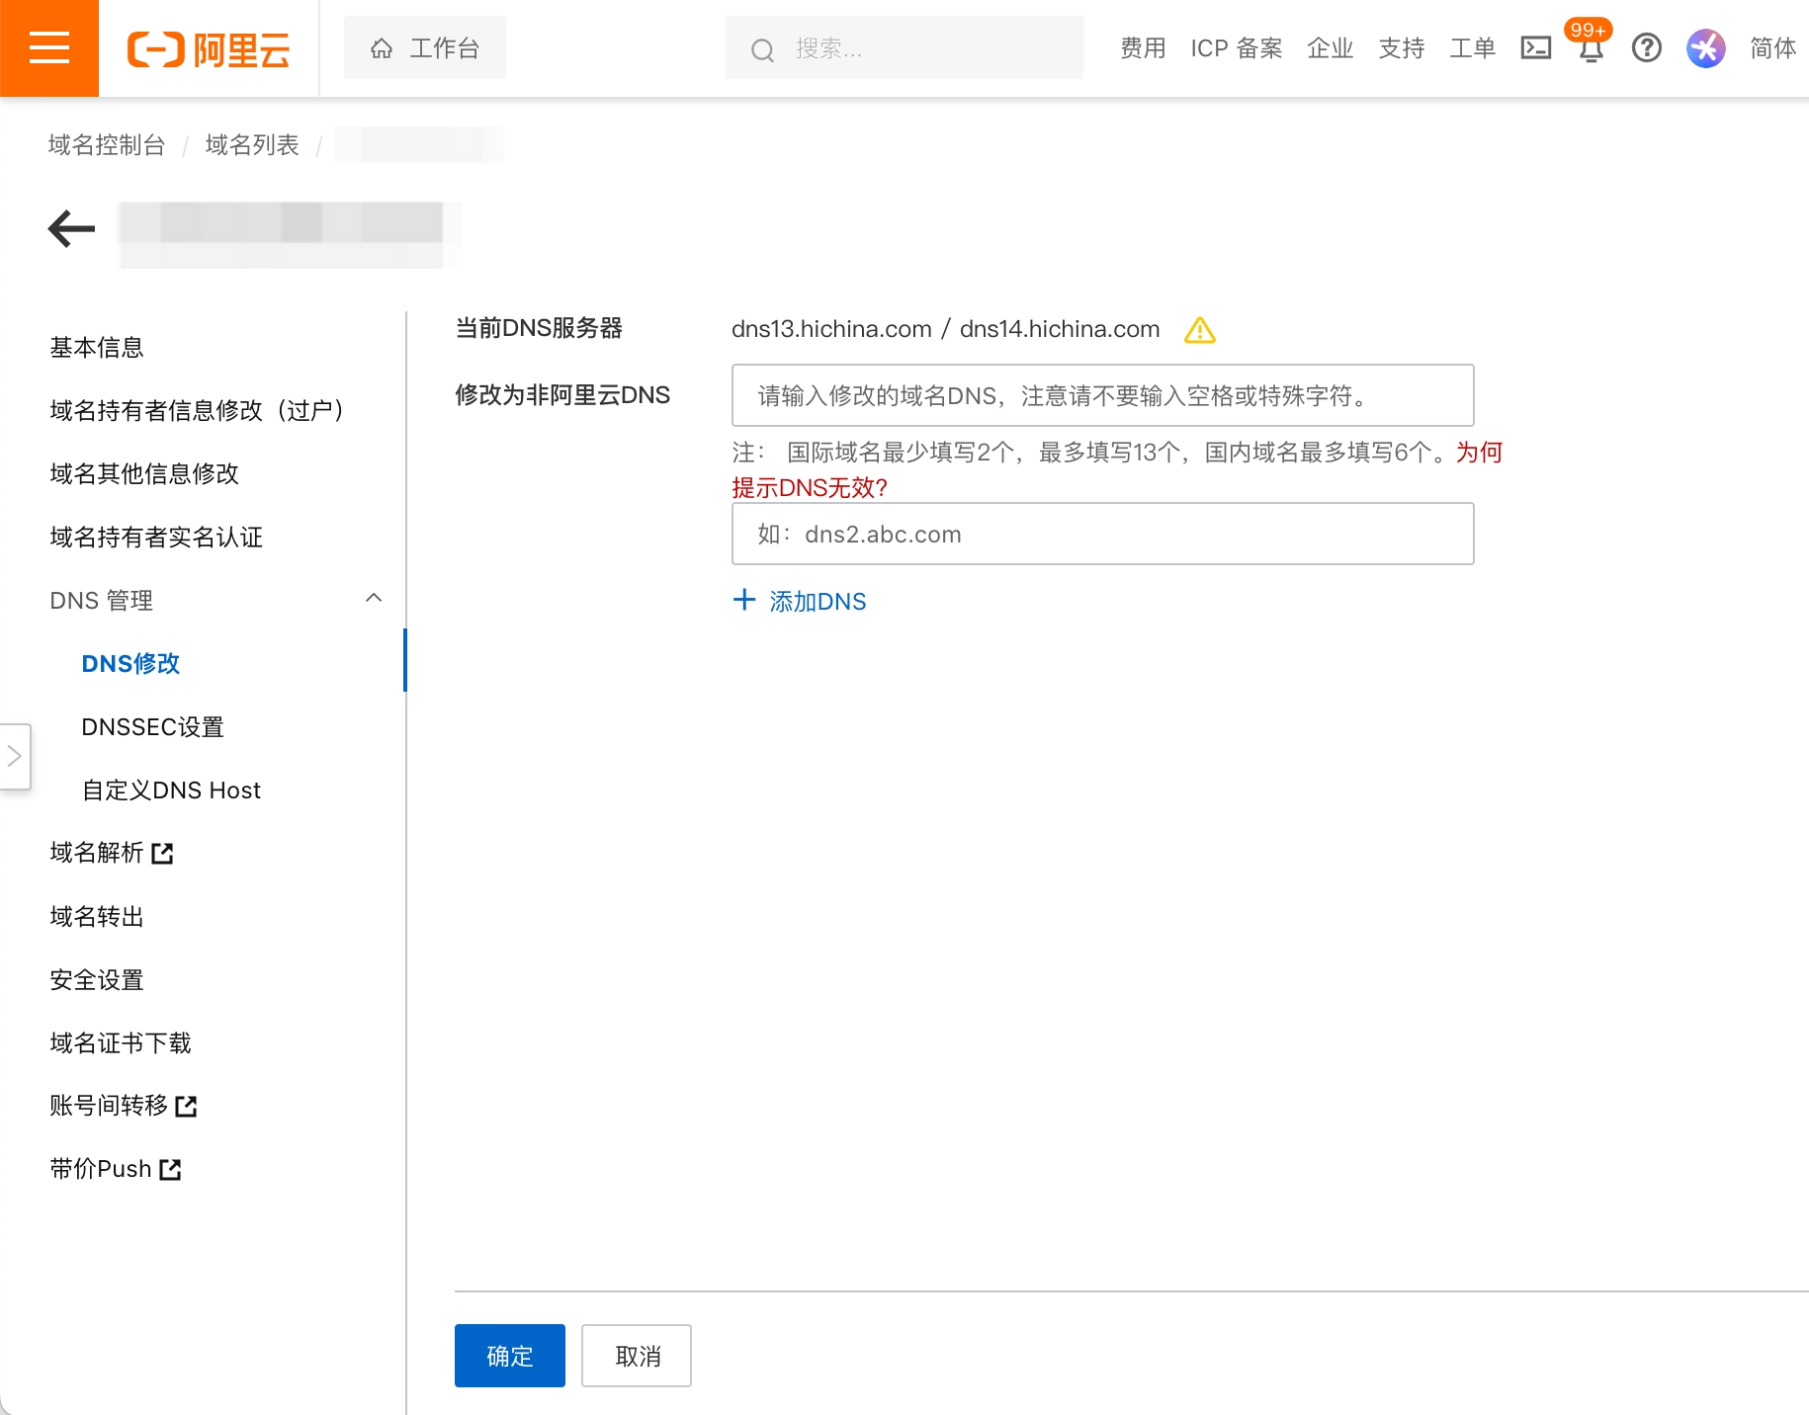Open 带价Push external link
The width and height of the screenshot is (1809, 1415).
click(116, 1169)
